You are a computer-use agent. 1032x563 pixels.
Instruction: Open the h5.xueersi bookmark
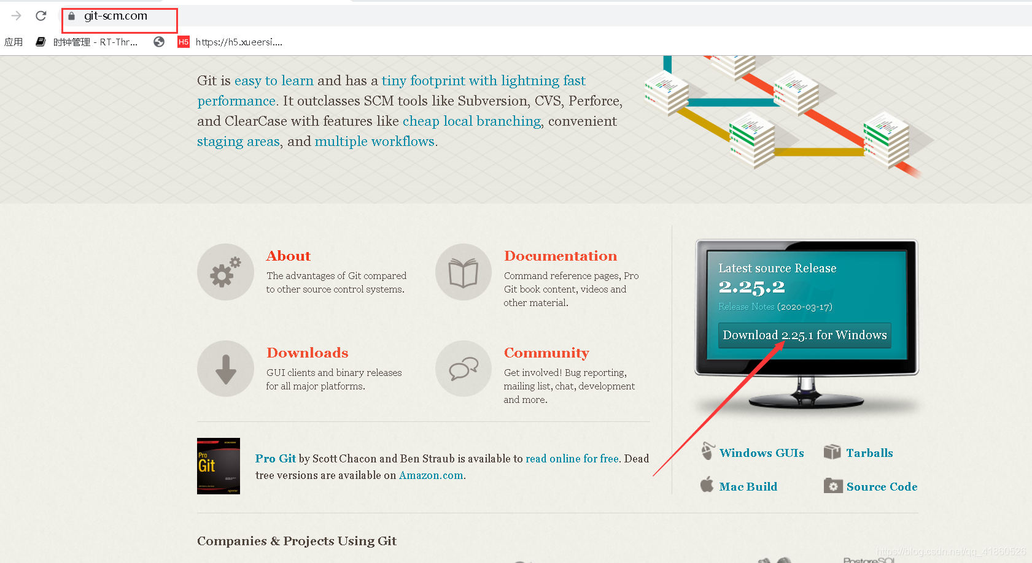point(230,42)
